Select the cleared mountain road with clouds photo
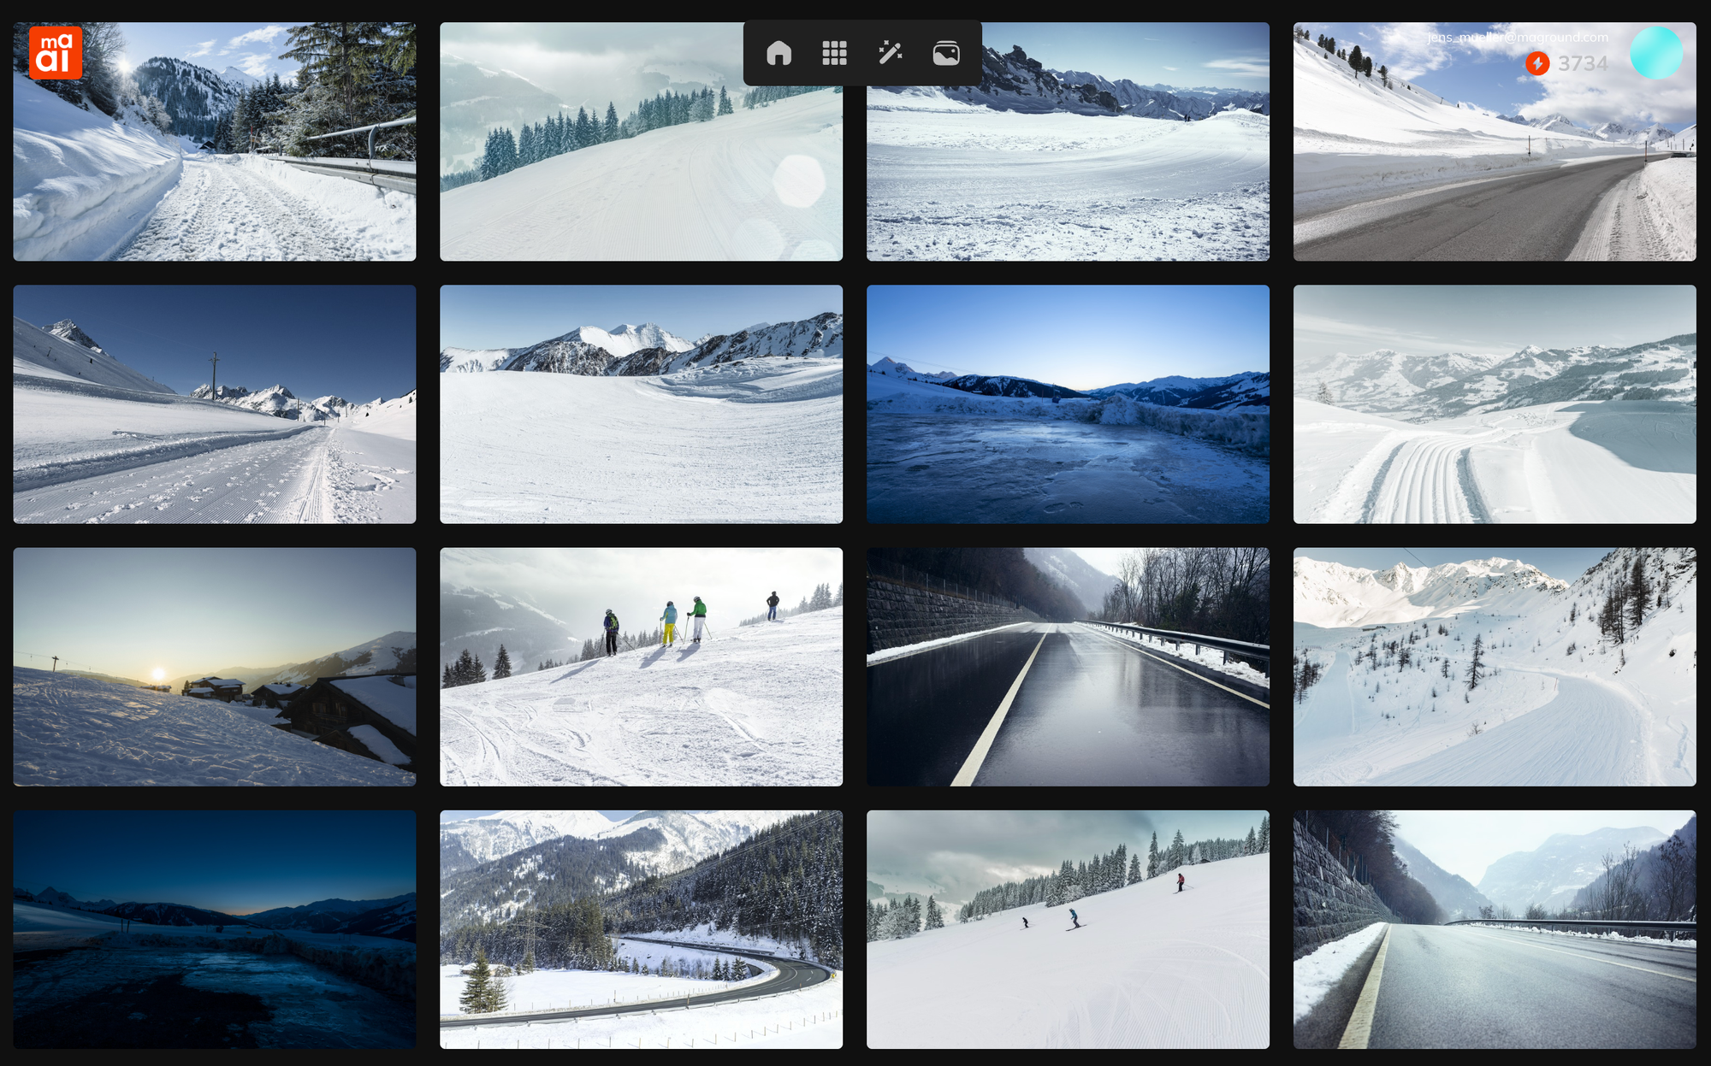Viewport: 1711px width, 1066px height. pyautogui.click(x=1494, y=171)
